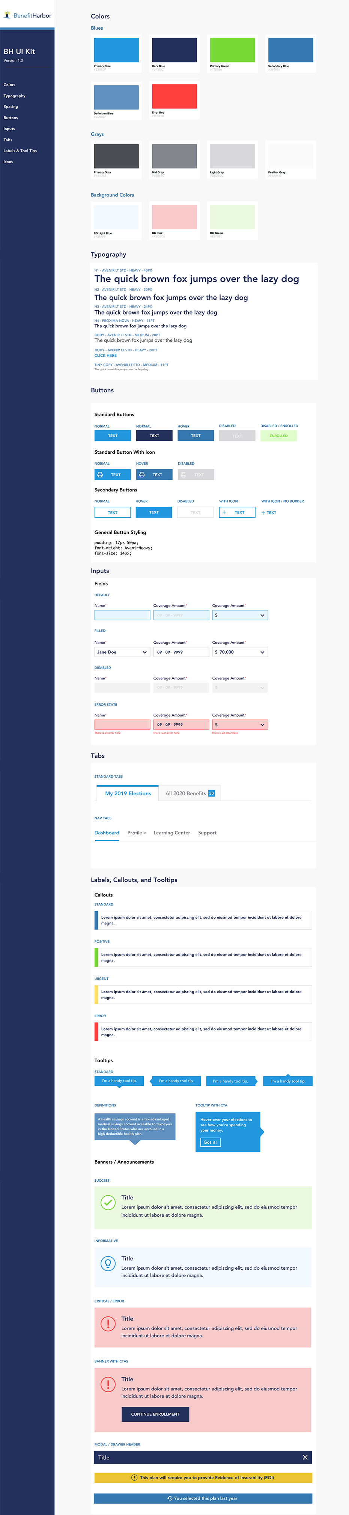Click plus icon of borderless TEXT button
This screenshot has height=1515, width=349.
[x=263, y=513]
